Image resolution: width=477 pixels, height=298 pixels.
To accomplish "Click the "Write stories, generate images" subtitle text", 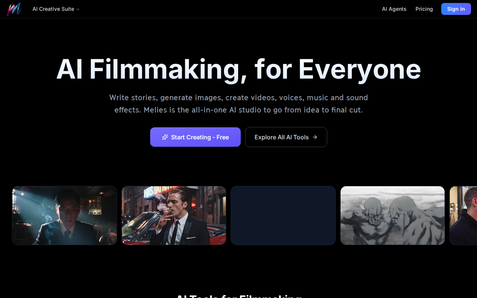I will pyautogui.click(x=238, y=98).
